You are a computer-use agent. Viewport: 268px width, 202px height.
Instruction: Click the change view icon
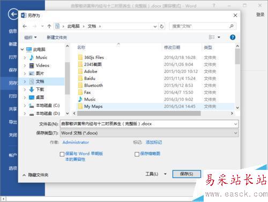212,37
